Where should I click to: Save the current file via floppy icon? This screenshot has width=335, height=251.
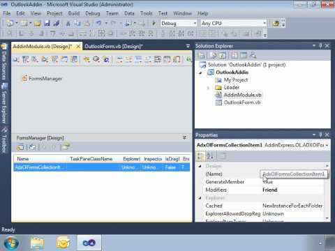[47, 23]
